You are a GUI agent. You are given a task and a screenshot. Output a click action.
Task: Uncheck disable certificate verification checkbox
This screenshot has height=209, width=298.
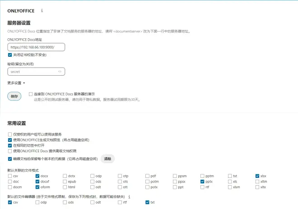(10, 55)
